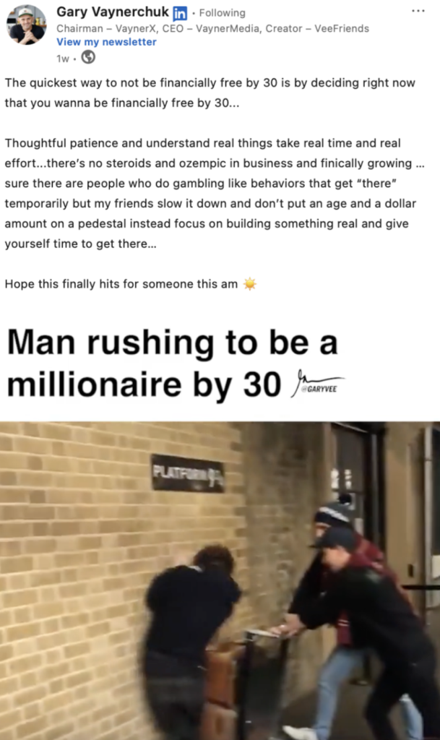Viewport: 440px width, 740px height.
Task: Click the 'Man rushing to be a millionaire' caption
Action: point(172,363)
